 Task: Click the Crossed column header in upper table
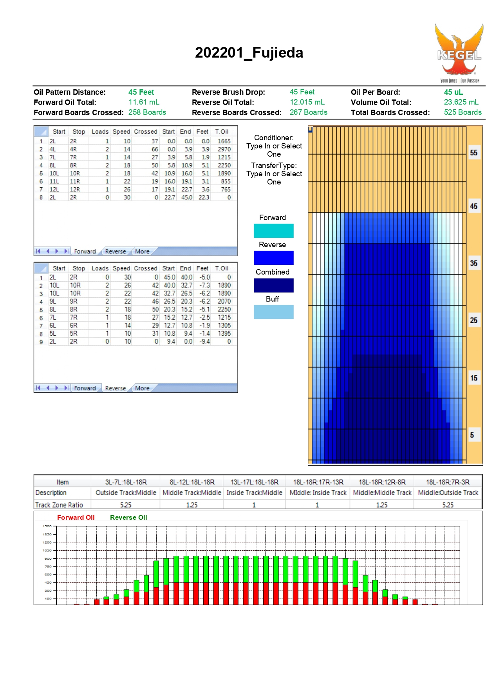point(145,132)
